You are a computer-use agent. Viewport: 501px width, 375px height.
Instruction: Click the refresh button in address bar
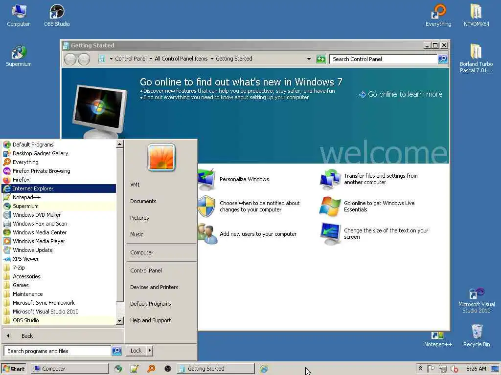coord(321,59)
